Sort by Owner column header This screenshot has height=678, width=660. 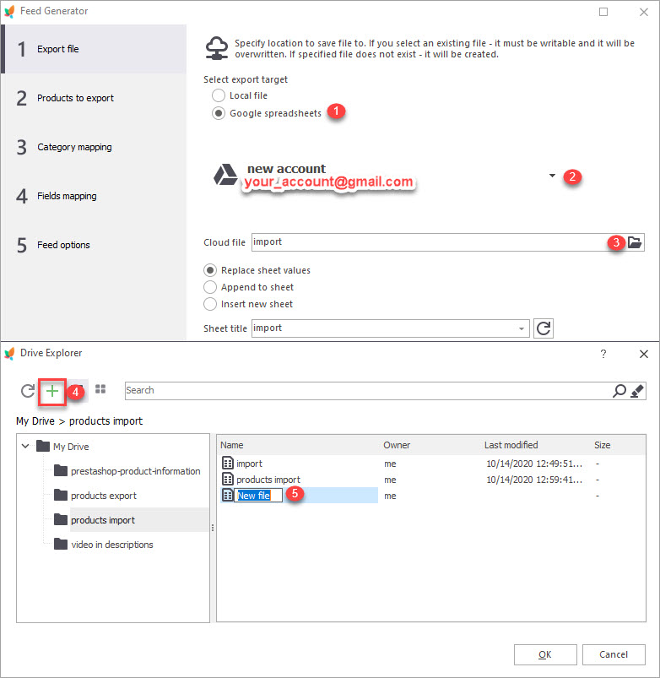[397, 445]
